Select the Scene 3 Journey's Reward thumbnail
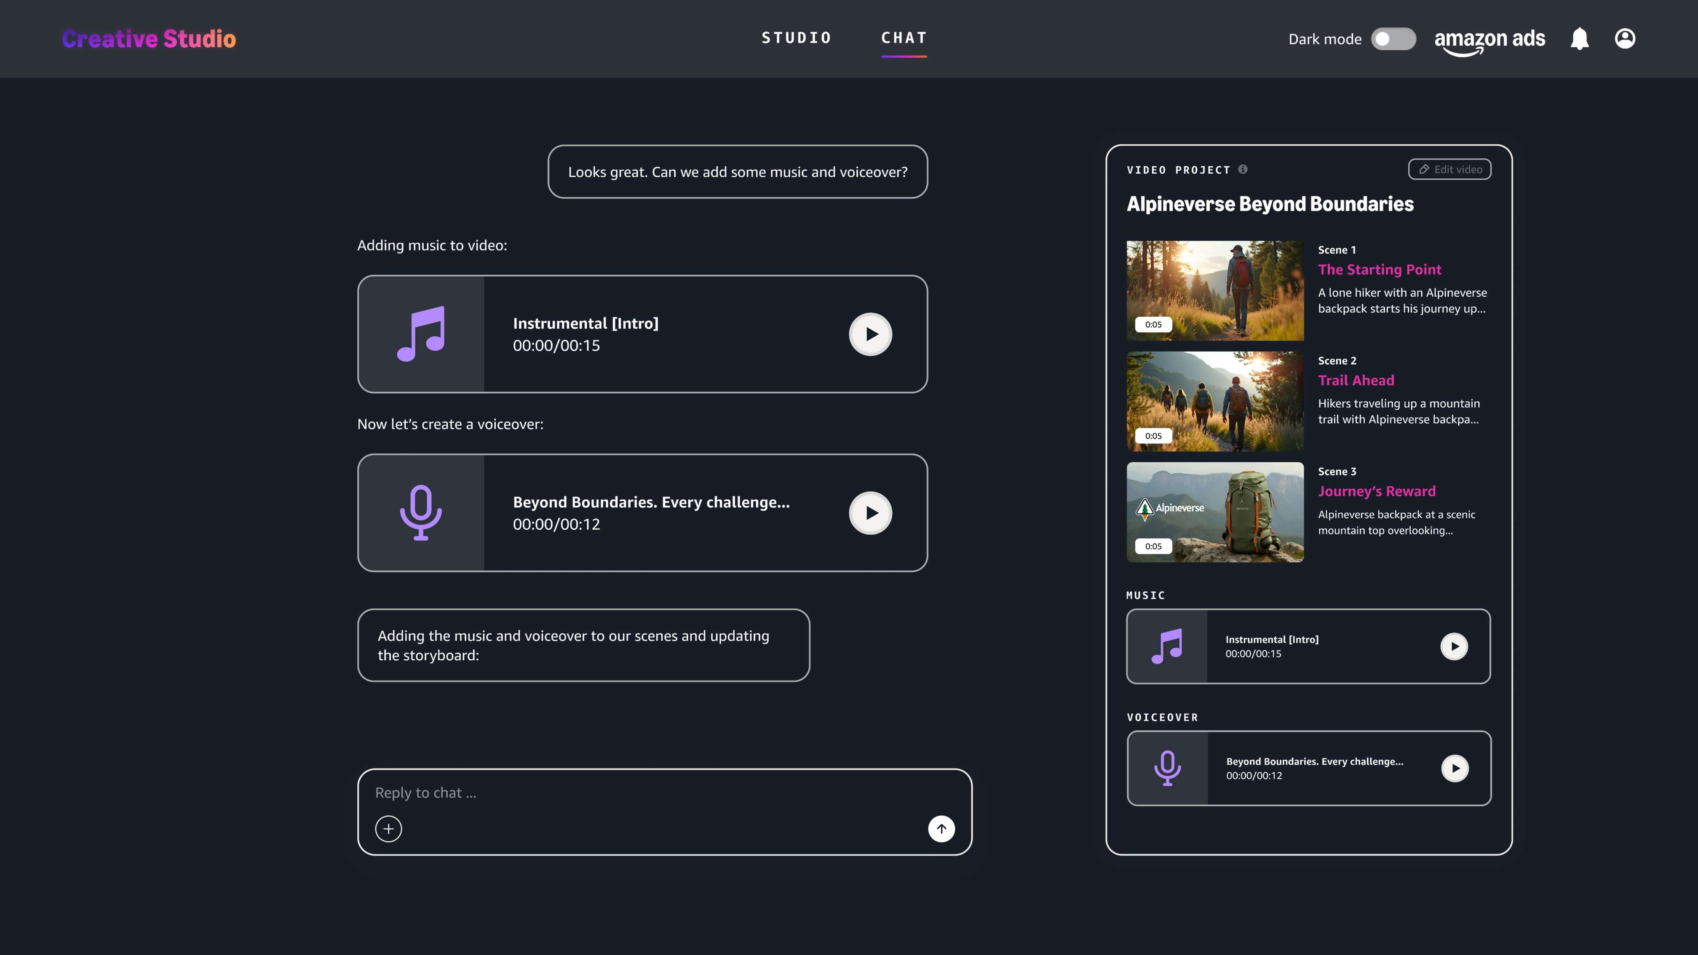The width and height of the screenshot is (1698, 955). coord(1215,512)
